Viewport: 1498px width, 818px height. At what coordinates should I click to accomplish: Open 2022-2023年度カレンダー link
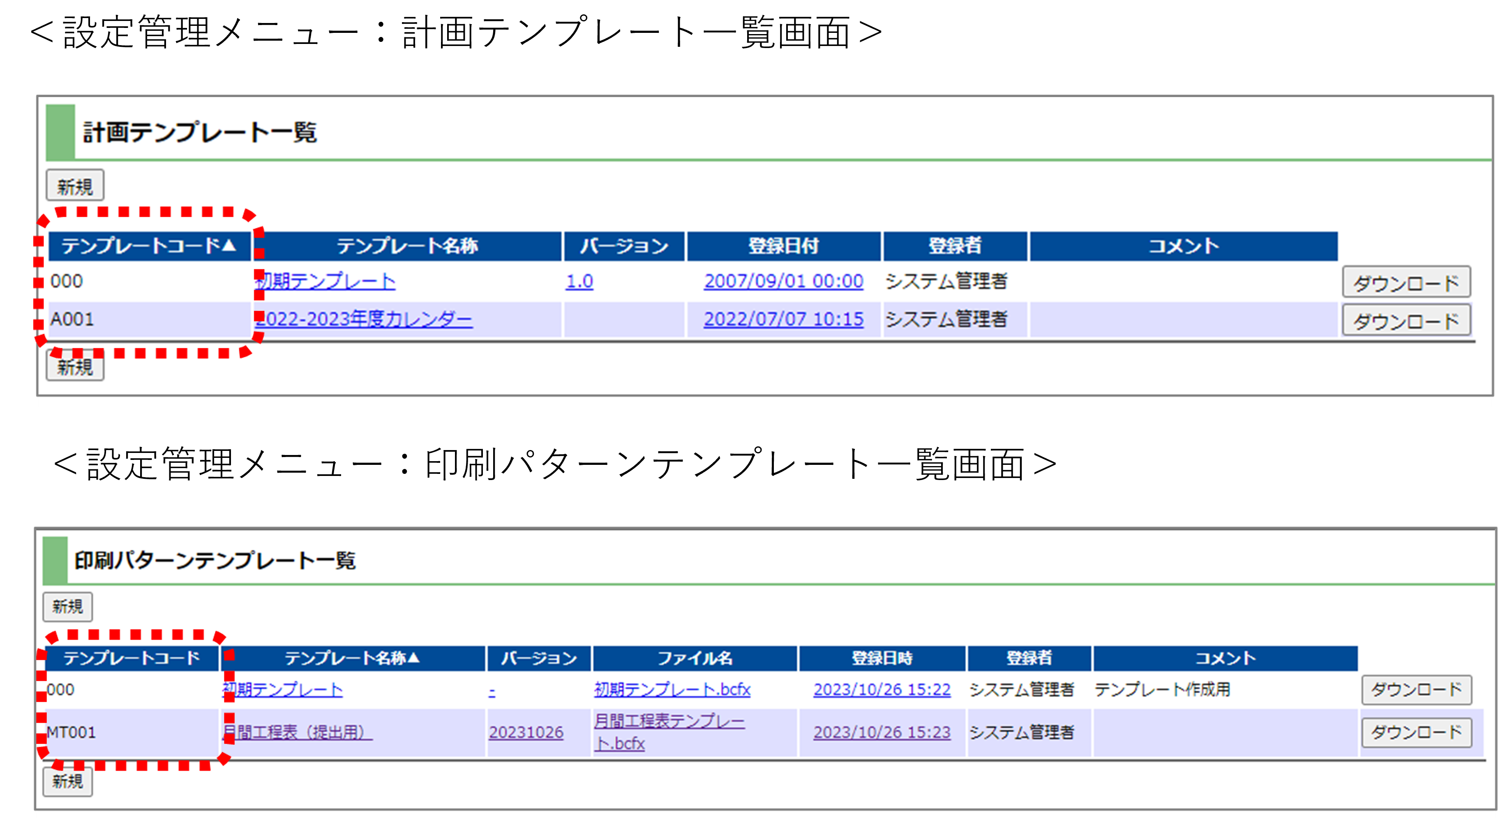click(x=364, y=319)
